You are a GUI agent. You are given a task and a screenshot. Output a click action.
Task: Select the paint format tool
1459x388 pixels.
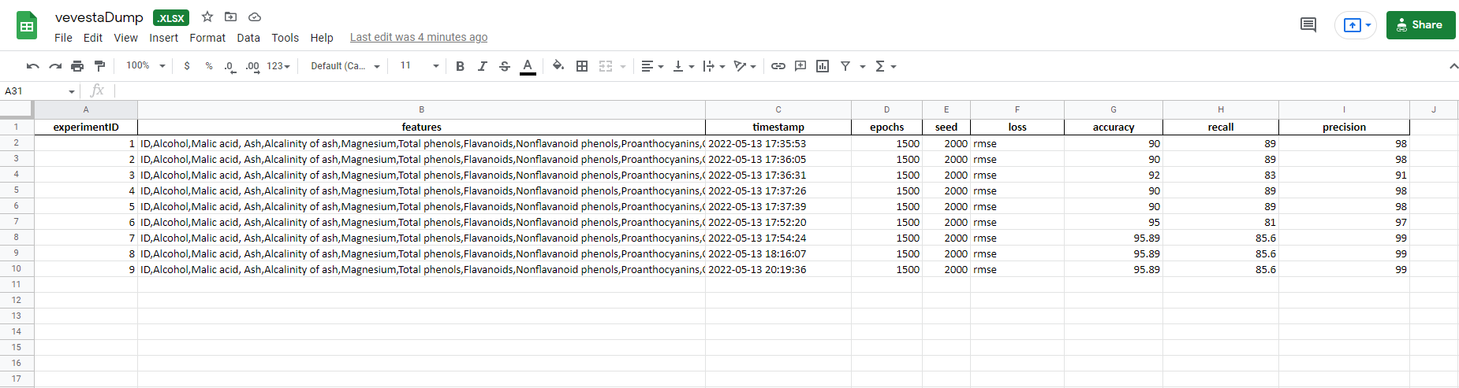coord(99,66)
